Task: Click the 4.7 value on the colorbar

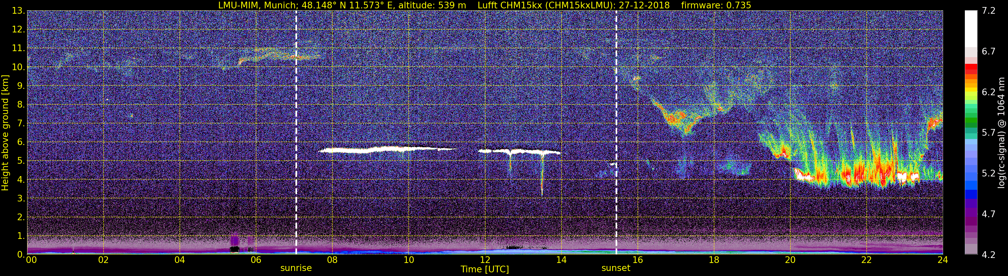Action: click(x=989, y=214)
